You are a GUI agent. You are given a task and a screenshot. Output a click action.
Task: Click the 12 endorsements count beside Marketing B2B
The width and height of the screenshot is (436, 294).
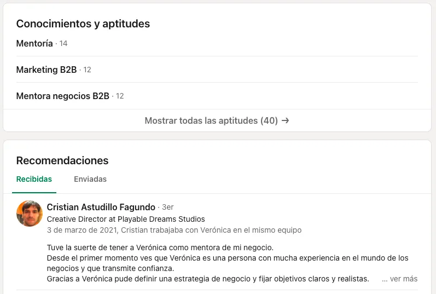tap(88, 70)
